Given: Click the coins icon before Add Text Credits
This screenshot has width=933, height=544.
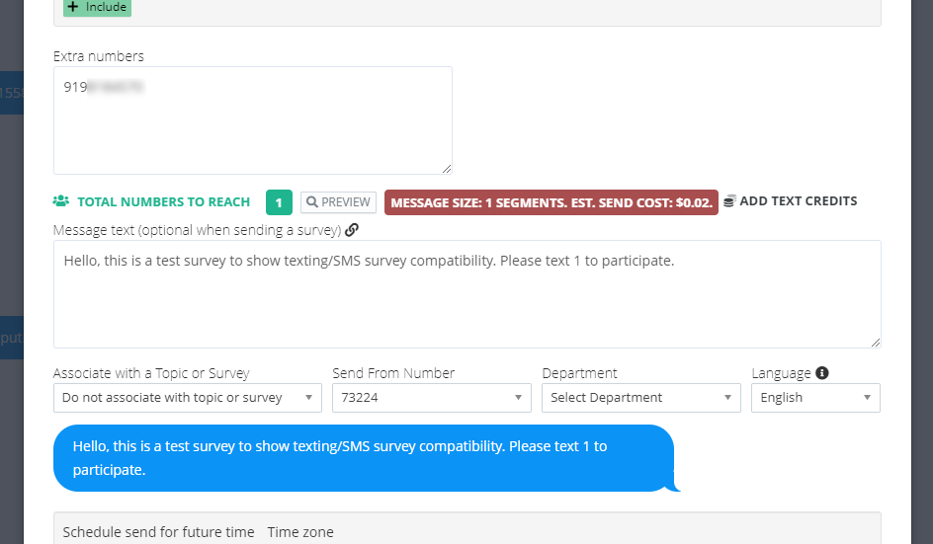Looking at the screenshot, I should click(729, 201).
